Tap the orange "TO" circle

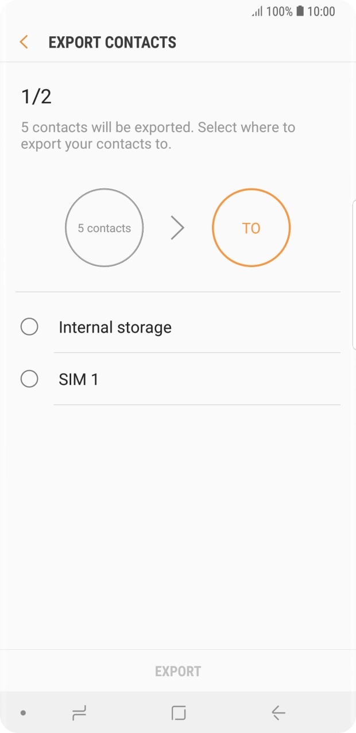(251, 228)
